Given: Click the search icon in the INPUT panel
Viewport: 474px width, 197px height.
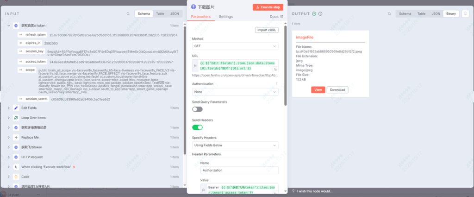Looking at the screenshot, I should (x=128, y=14).
